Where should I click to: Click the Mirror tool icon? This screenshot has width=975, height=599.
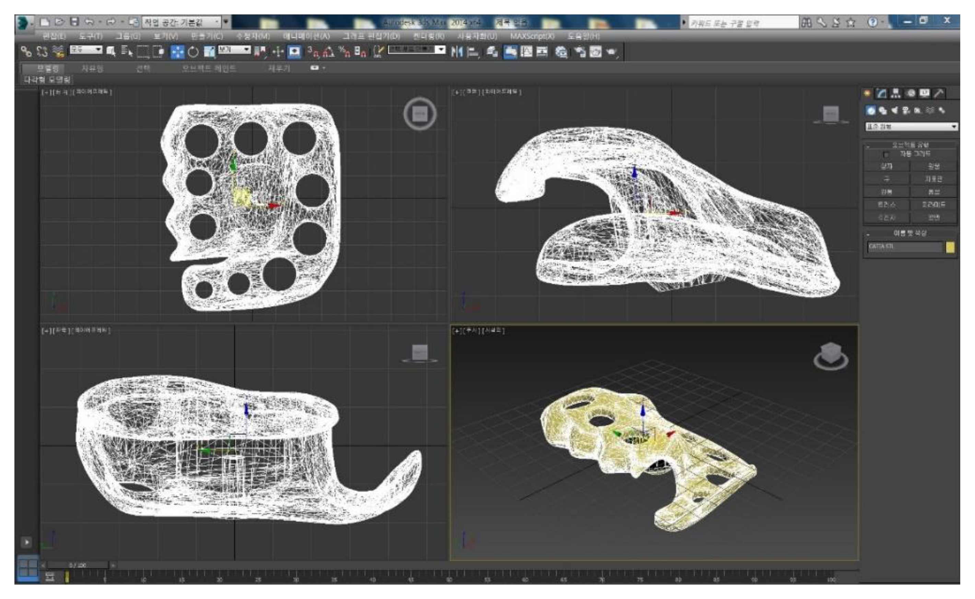coord(456,52)
